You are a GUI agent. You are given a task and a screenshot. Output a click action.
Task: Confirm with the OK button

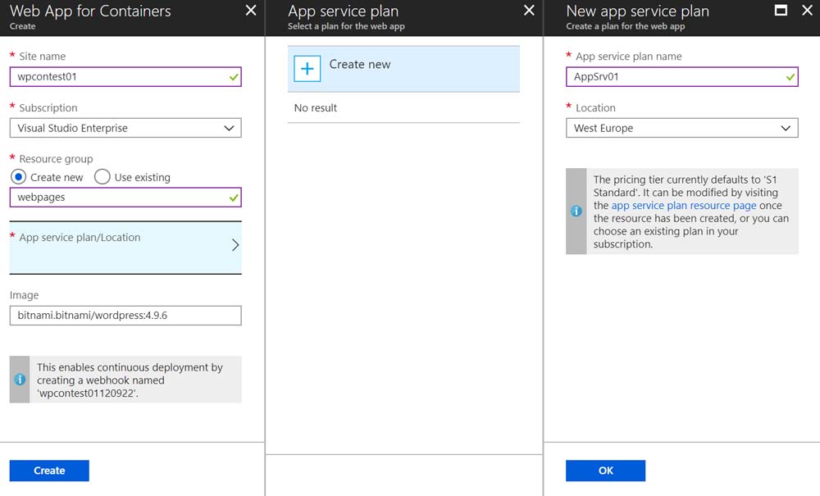click(x=605, y=471)
